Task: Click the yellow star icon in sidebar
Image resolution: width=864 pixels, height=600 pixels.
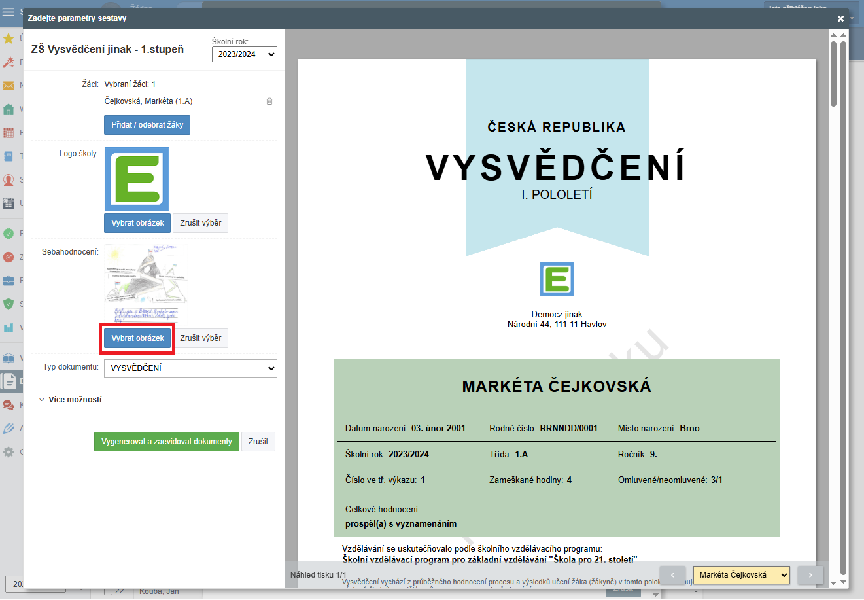Action: pyautogui.click(x=9, y=39)
